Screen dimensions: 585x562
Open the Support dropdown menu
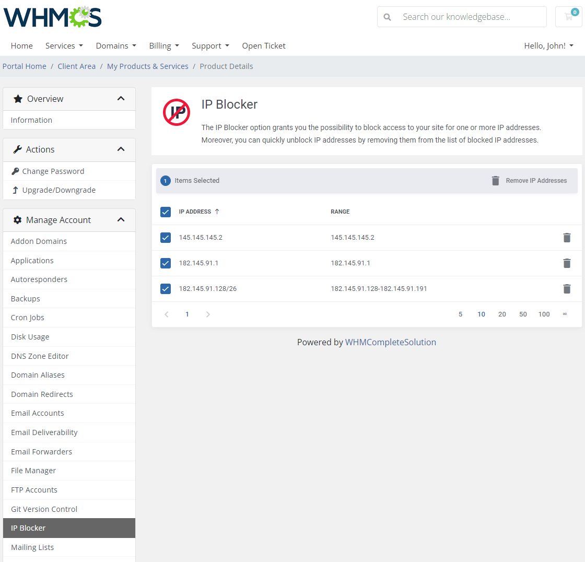coord(210,46)
